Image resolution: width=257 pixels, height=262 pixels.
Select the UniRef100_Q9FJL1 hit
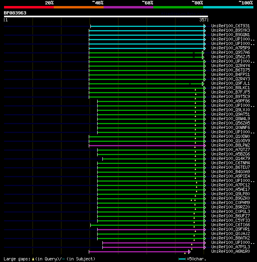pos(230,83)
